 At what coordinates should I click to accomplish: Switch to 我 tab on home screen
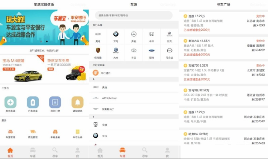pos(77,152)
